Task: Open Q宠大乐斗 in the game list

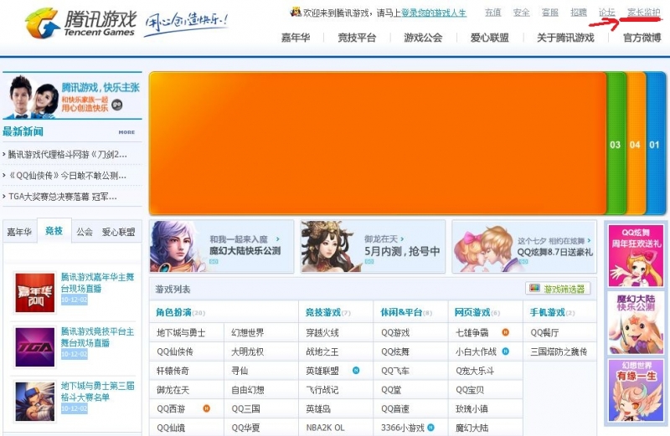Action: (x=475, y=371)
